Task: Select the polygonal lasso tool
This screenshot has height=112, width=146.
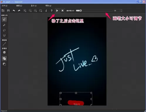Action: [4, 35]
